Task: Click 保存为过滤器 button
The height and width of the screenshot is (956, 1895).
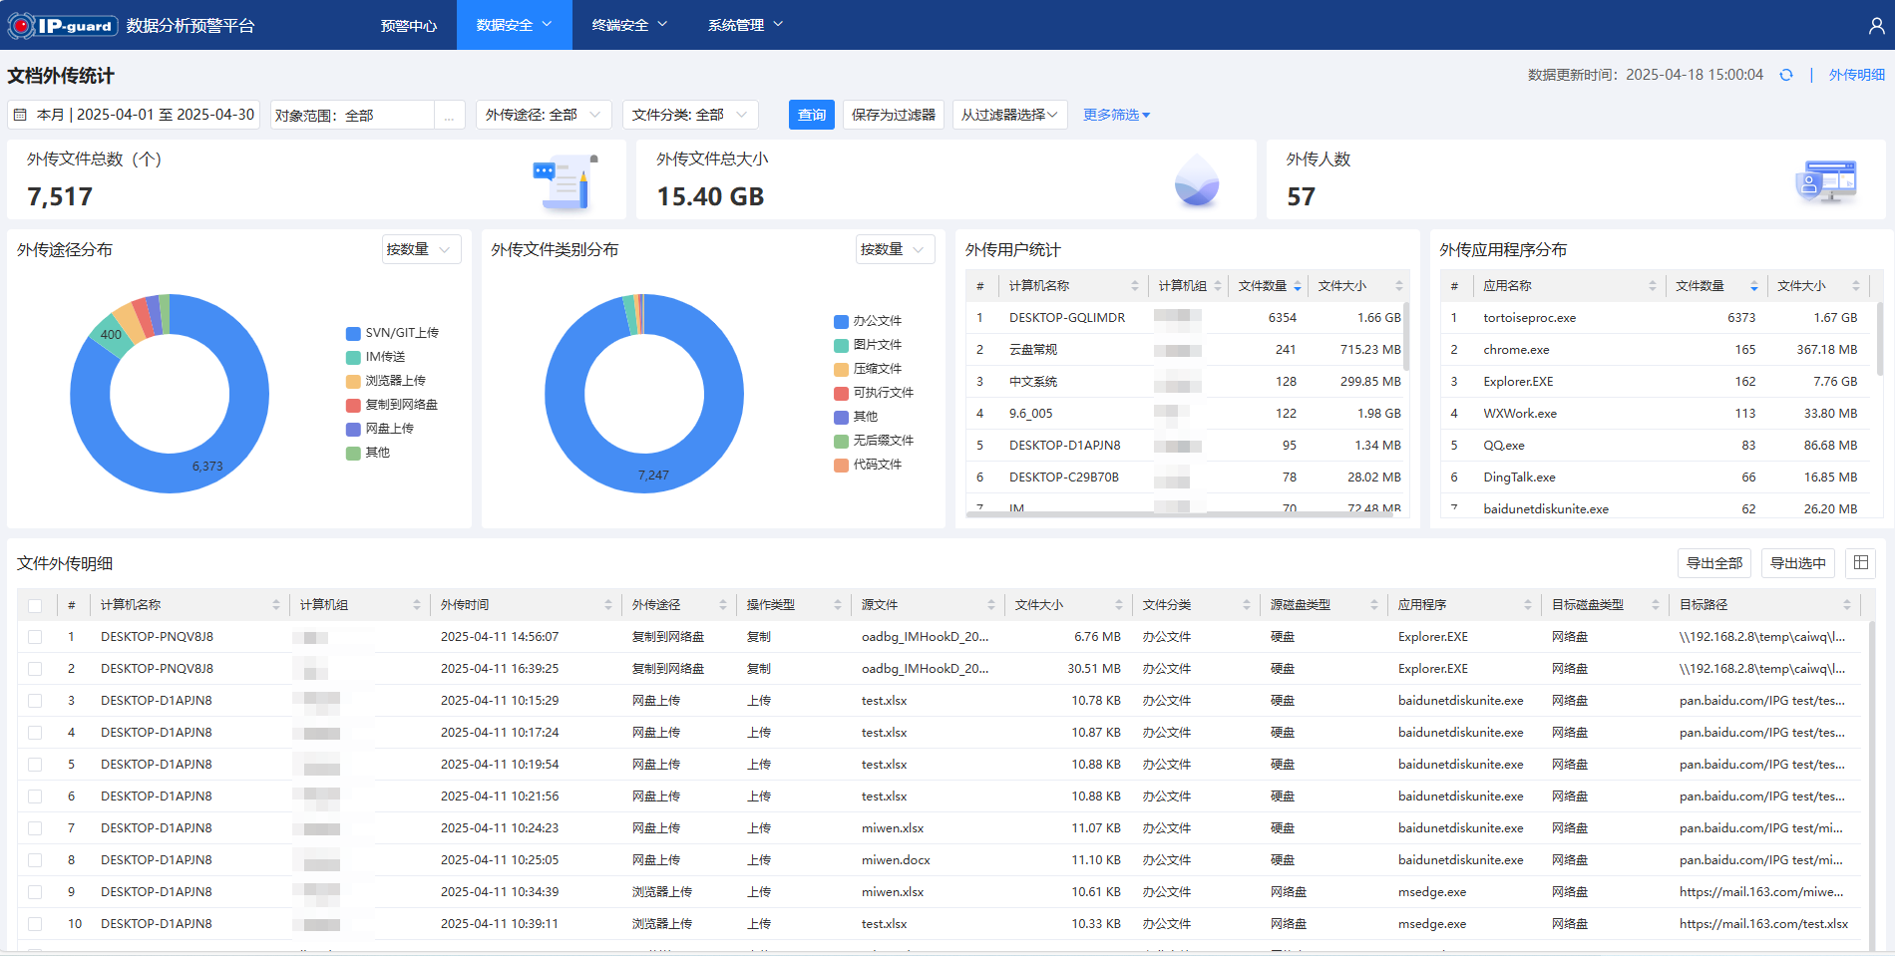Action: (x=894, y=115)
